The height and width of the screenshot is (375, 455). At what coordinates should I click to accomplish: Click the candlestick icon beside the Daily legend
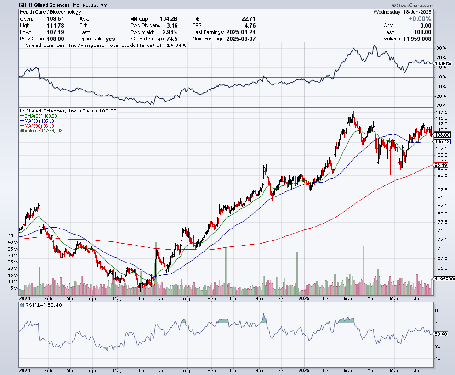pos(22,111)
